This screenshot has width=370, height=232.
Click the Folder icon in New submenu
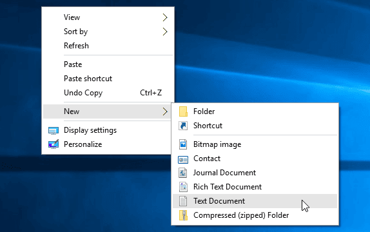click(x=183, y=111)
